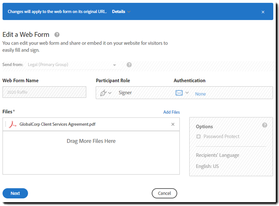279x206 pixels.
Task: Expand the Details chevron in banner
Action: [129, 12]
